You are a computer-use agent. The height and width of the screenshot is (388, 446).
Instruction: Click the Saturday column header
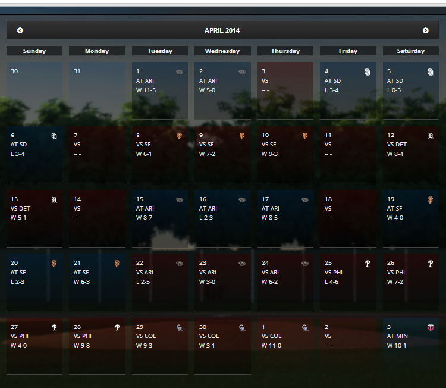click(x=411, y=51)
